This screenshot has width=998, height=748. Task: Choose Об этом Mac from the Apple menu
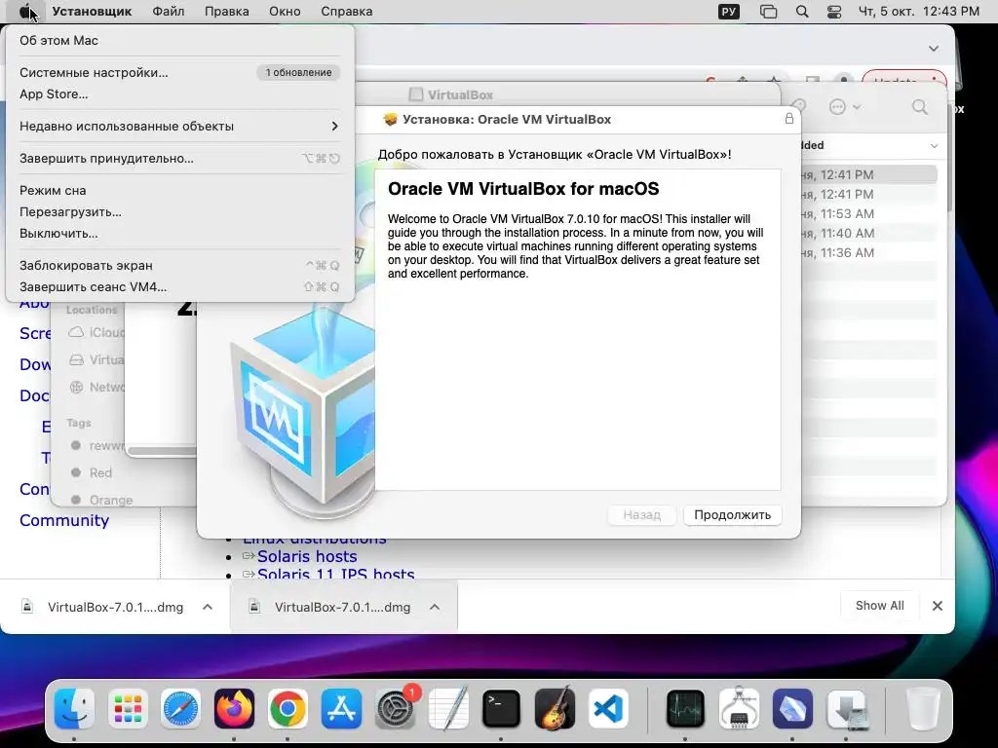[179, 40]
